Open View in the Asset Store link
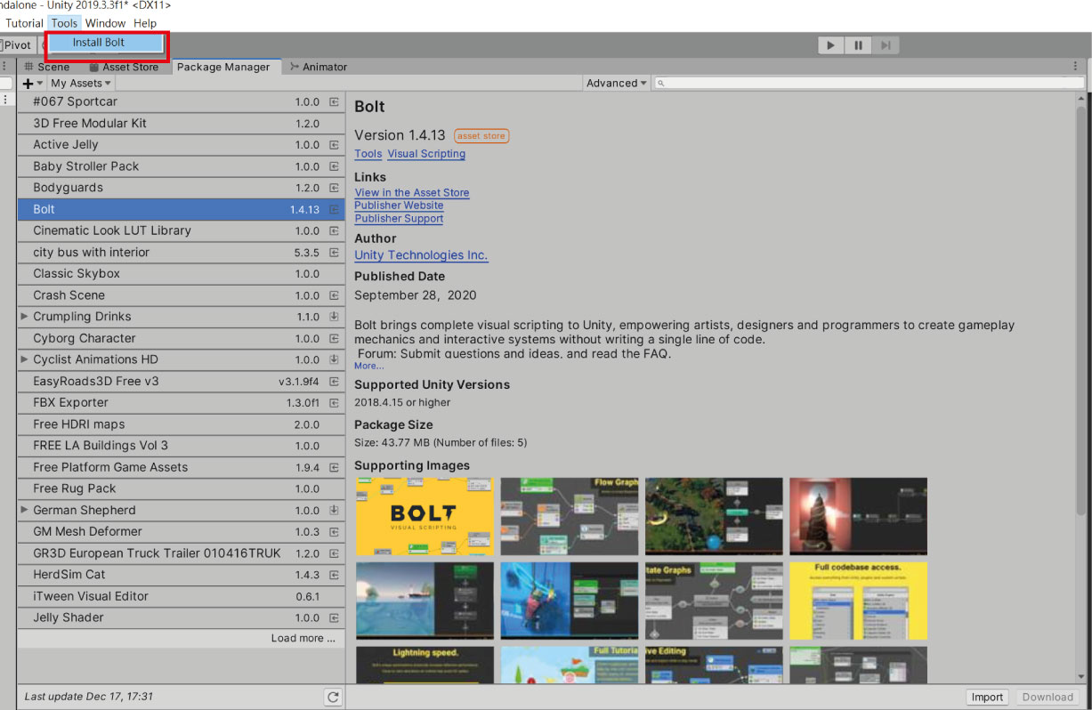Screen dimensions: 1092x710 [411, 193]
